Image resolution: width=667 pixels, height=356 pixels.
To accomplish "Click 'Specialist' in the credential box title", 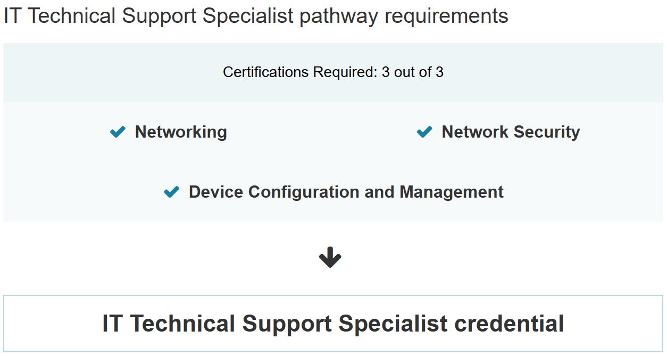I will (x=393, y=324).
